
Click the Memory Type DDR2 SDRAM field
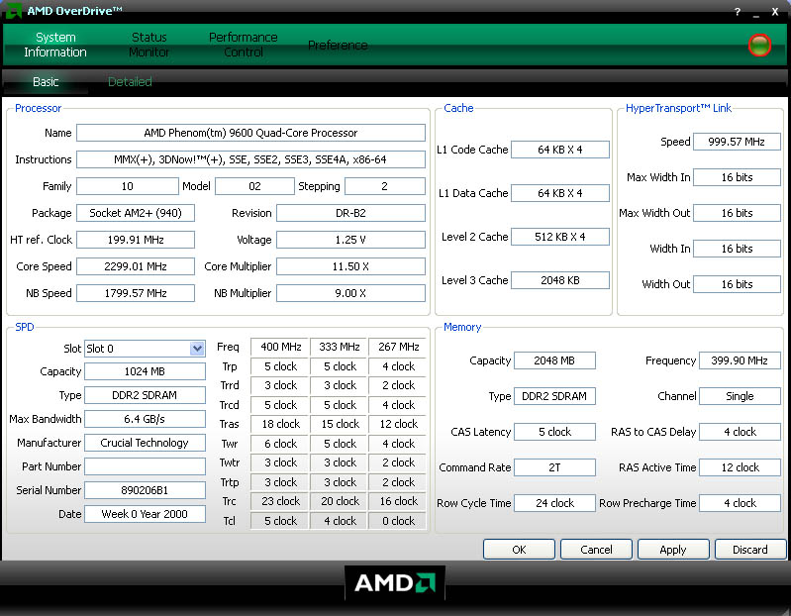[x=554, y=396]
